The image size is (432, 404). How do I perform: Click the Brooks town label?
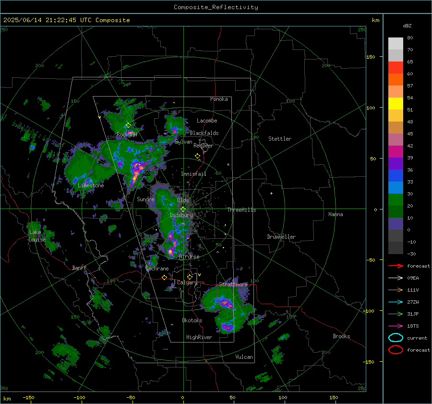pyautogui.click(x=341, y=336)
